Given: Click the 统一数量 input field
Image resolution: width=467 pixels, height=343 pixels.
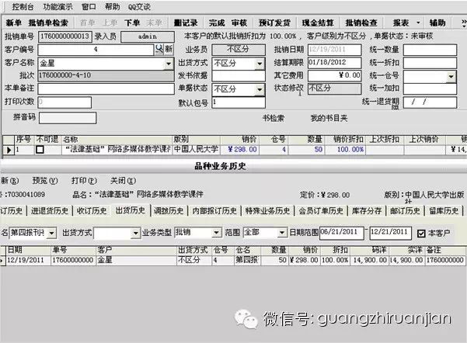Looking at the screenshot, I should click(430, 50).
